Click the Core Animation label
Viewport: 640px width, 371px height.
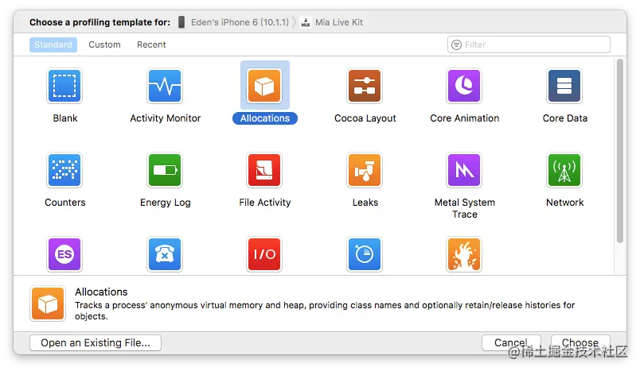pos(465,118)
